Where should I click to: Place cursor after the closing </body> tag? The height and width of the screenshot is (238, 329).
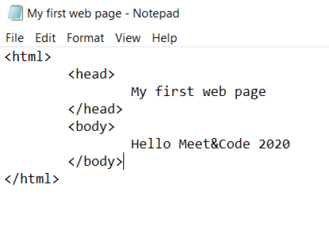(x=124, y=162)
